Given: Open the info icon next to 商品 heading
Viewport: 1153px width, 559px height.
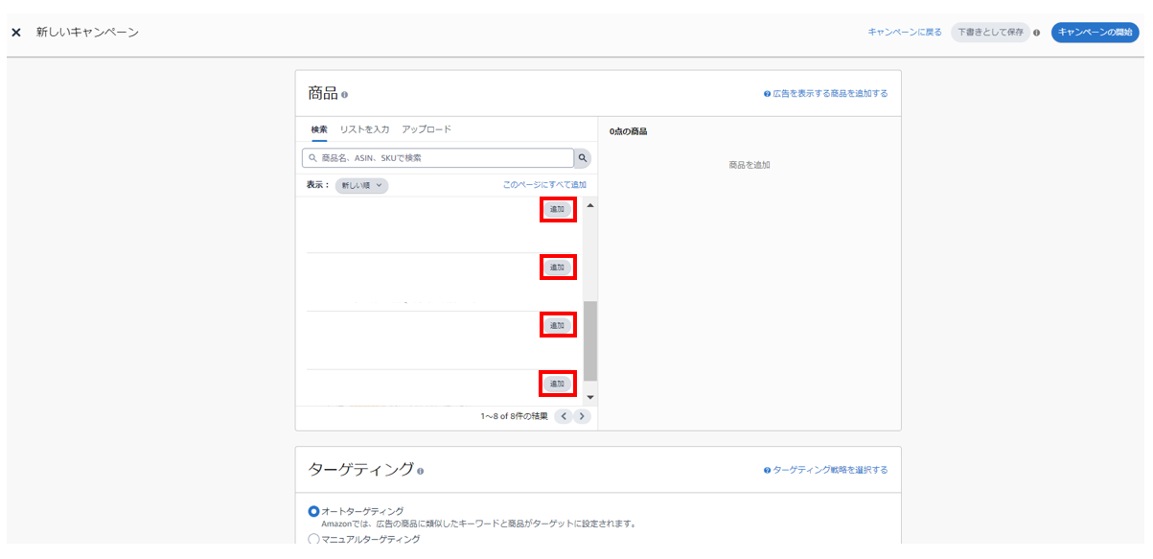Looking at the screenshot, I should coord(345,95).
